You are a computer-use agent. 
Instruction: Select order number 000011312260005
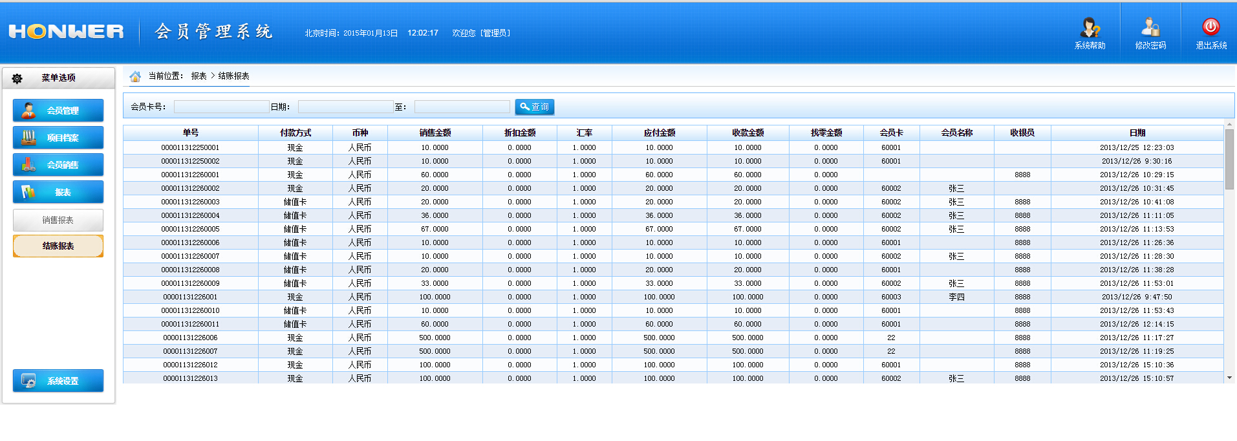[x=190, y=229]
